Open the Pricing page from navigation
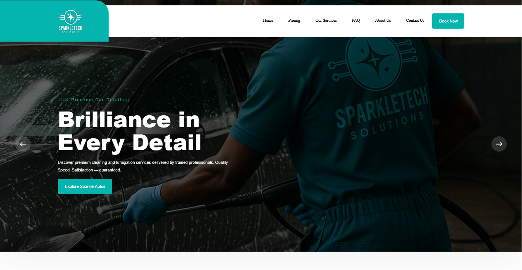 (294, 21)
